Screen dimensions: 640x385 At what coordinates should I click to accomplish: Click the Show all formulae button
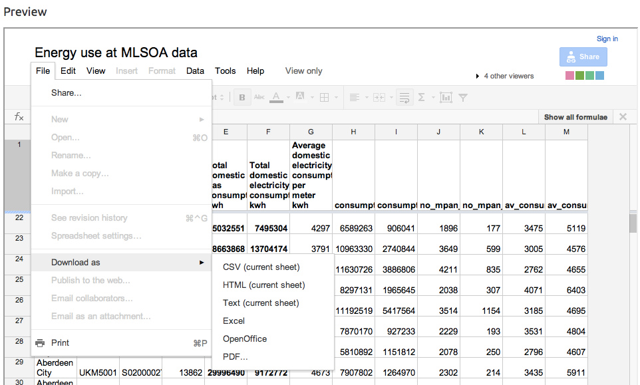click(575, 117)
